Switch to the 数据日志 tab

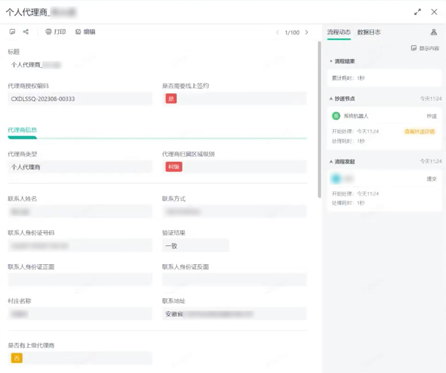coord(369,32)
